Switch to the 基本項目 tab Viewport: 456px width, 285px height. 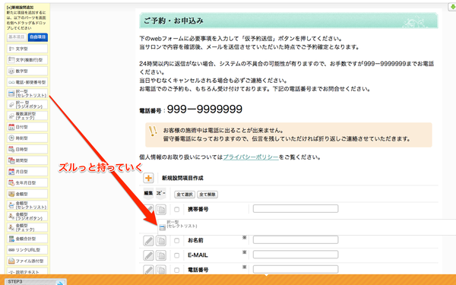coord(17,37)
